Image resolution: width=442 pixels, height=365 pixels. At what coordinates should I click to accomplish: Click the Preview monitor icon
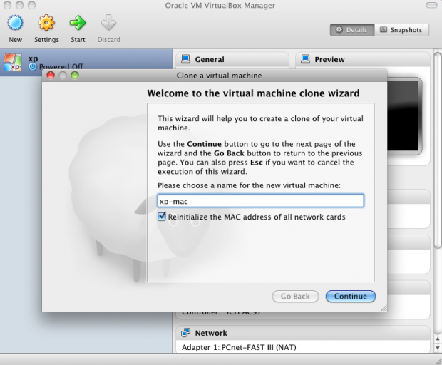click(x=305, y=59)
